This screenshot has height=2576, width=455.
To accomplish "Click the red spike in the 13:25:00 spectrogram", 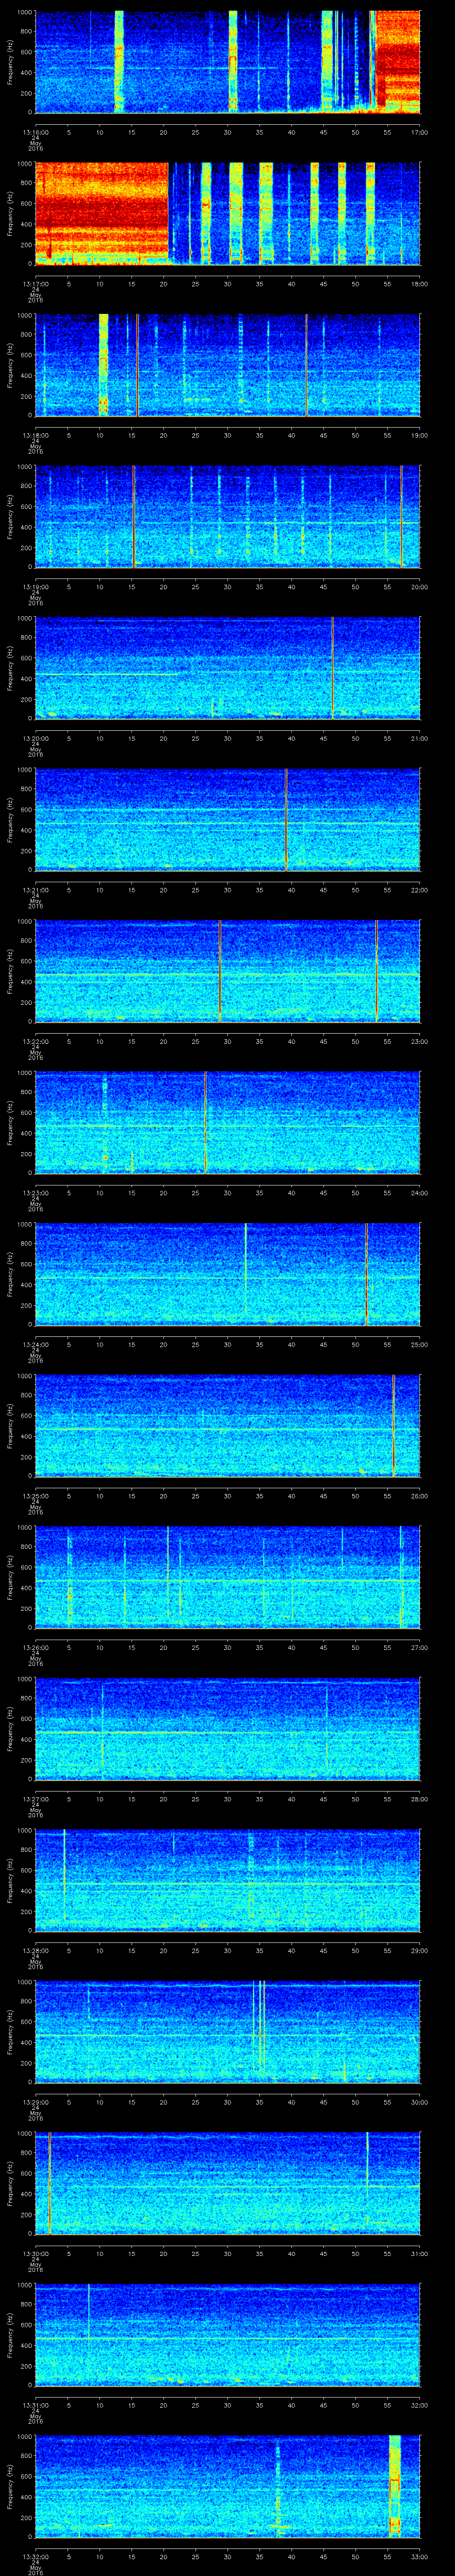I will 394,1425.
